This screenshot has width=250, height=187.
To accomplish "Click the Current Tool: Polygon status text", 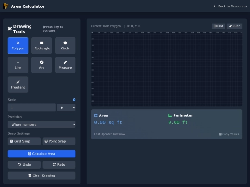I will [106, 26].
